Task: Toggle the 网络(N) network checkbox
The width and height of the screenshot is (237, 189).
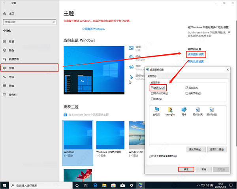Action: point(152,99)
